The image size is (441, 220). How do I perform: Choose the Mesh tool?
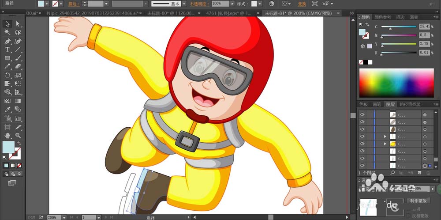pos(7,101)
